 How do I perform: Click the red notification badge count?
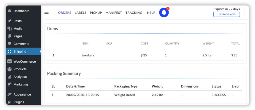coord(168,9)
